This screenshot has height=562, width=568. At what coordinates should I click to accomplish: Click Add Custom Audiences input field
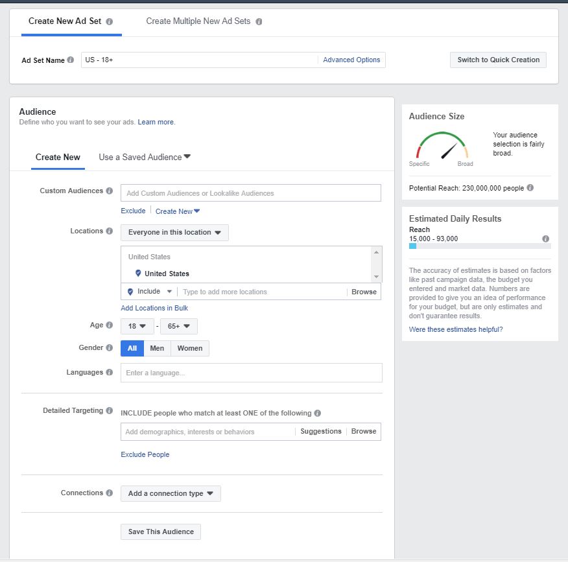coord(251,193)
